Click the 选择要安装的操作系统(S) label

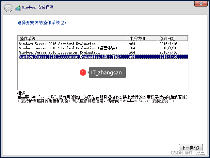click(x=42, y=23)
